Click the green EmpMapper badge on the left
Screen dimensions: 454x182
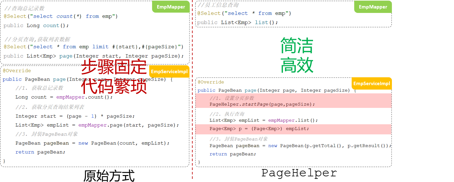tap(171, 7)
